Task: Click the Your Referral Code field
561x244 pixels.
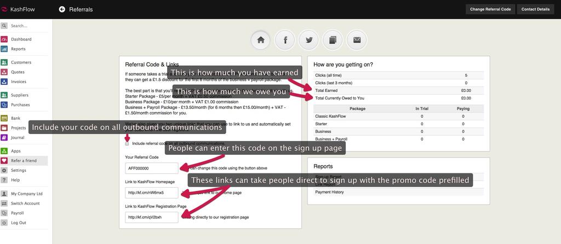Action: click(x=152, y=169)
